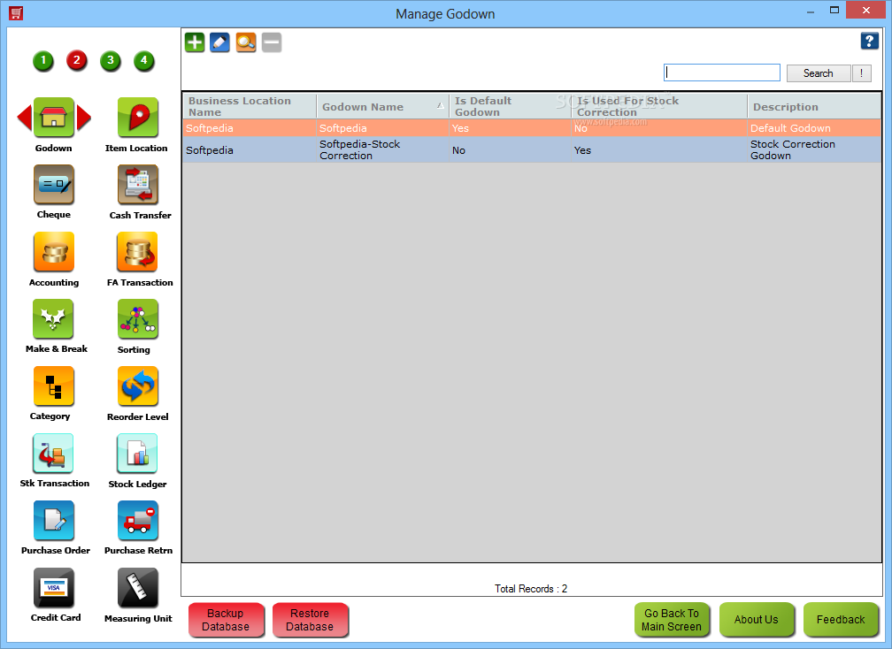Open the help question mark icon
Viewport: 892px width, 649px height.
tap(869, 41)
